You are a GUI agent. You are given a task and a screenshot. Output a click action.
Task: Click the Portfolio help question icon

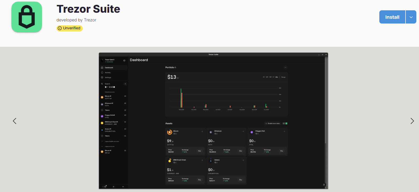pos(175,68)
